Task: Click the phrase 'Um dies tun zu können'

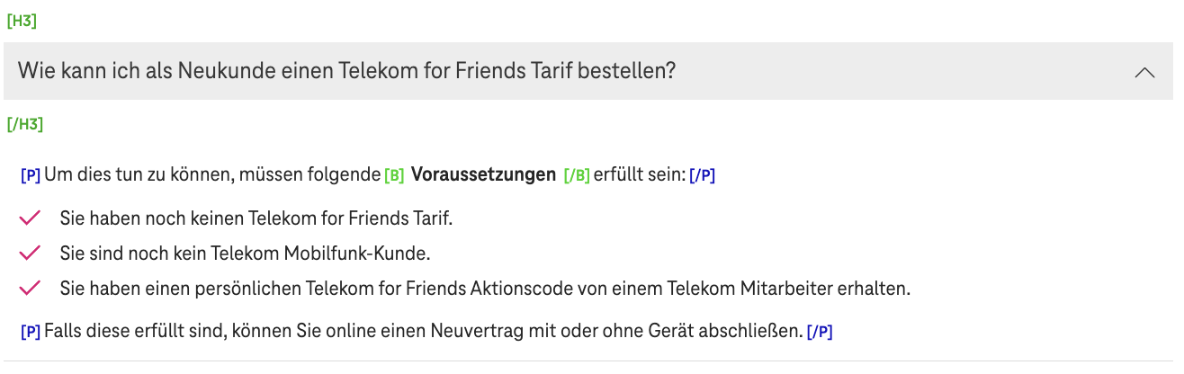Action: pos(139,175)
